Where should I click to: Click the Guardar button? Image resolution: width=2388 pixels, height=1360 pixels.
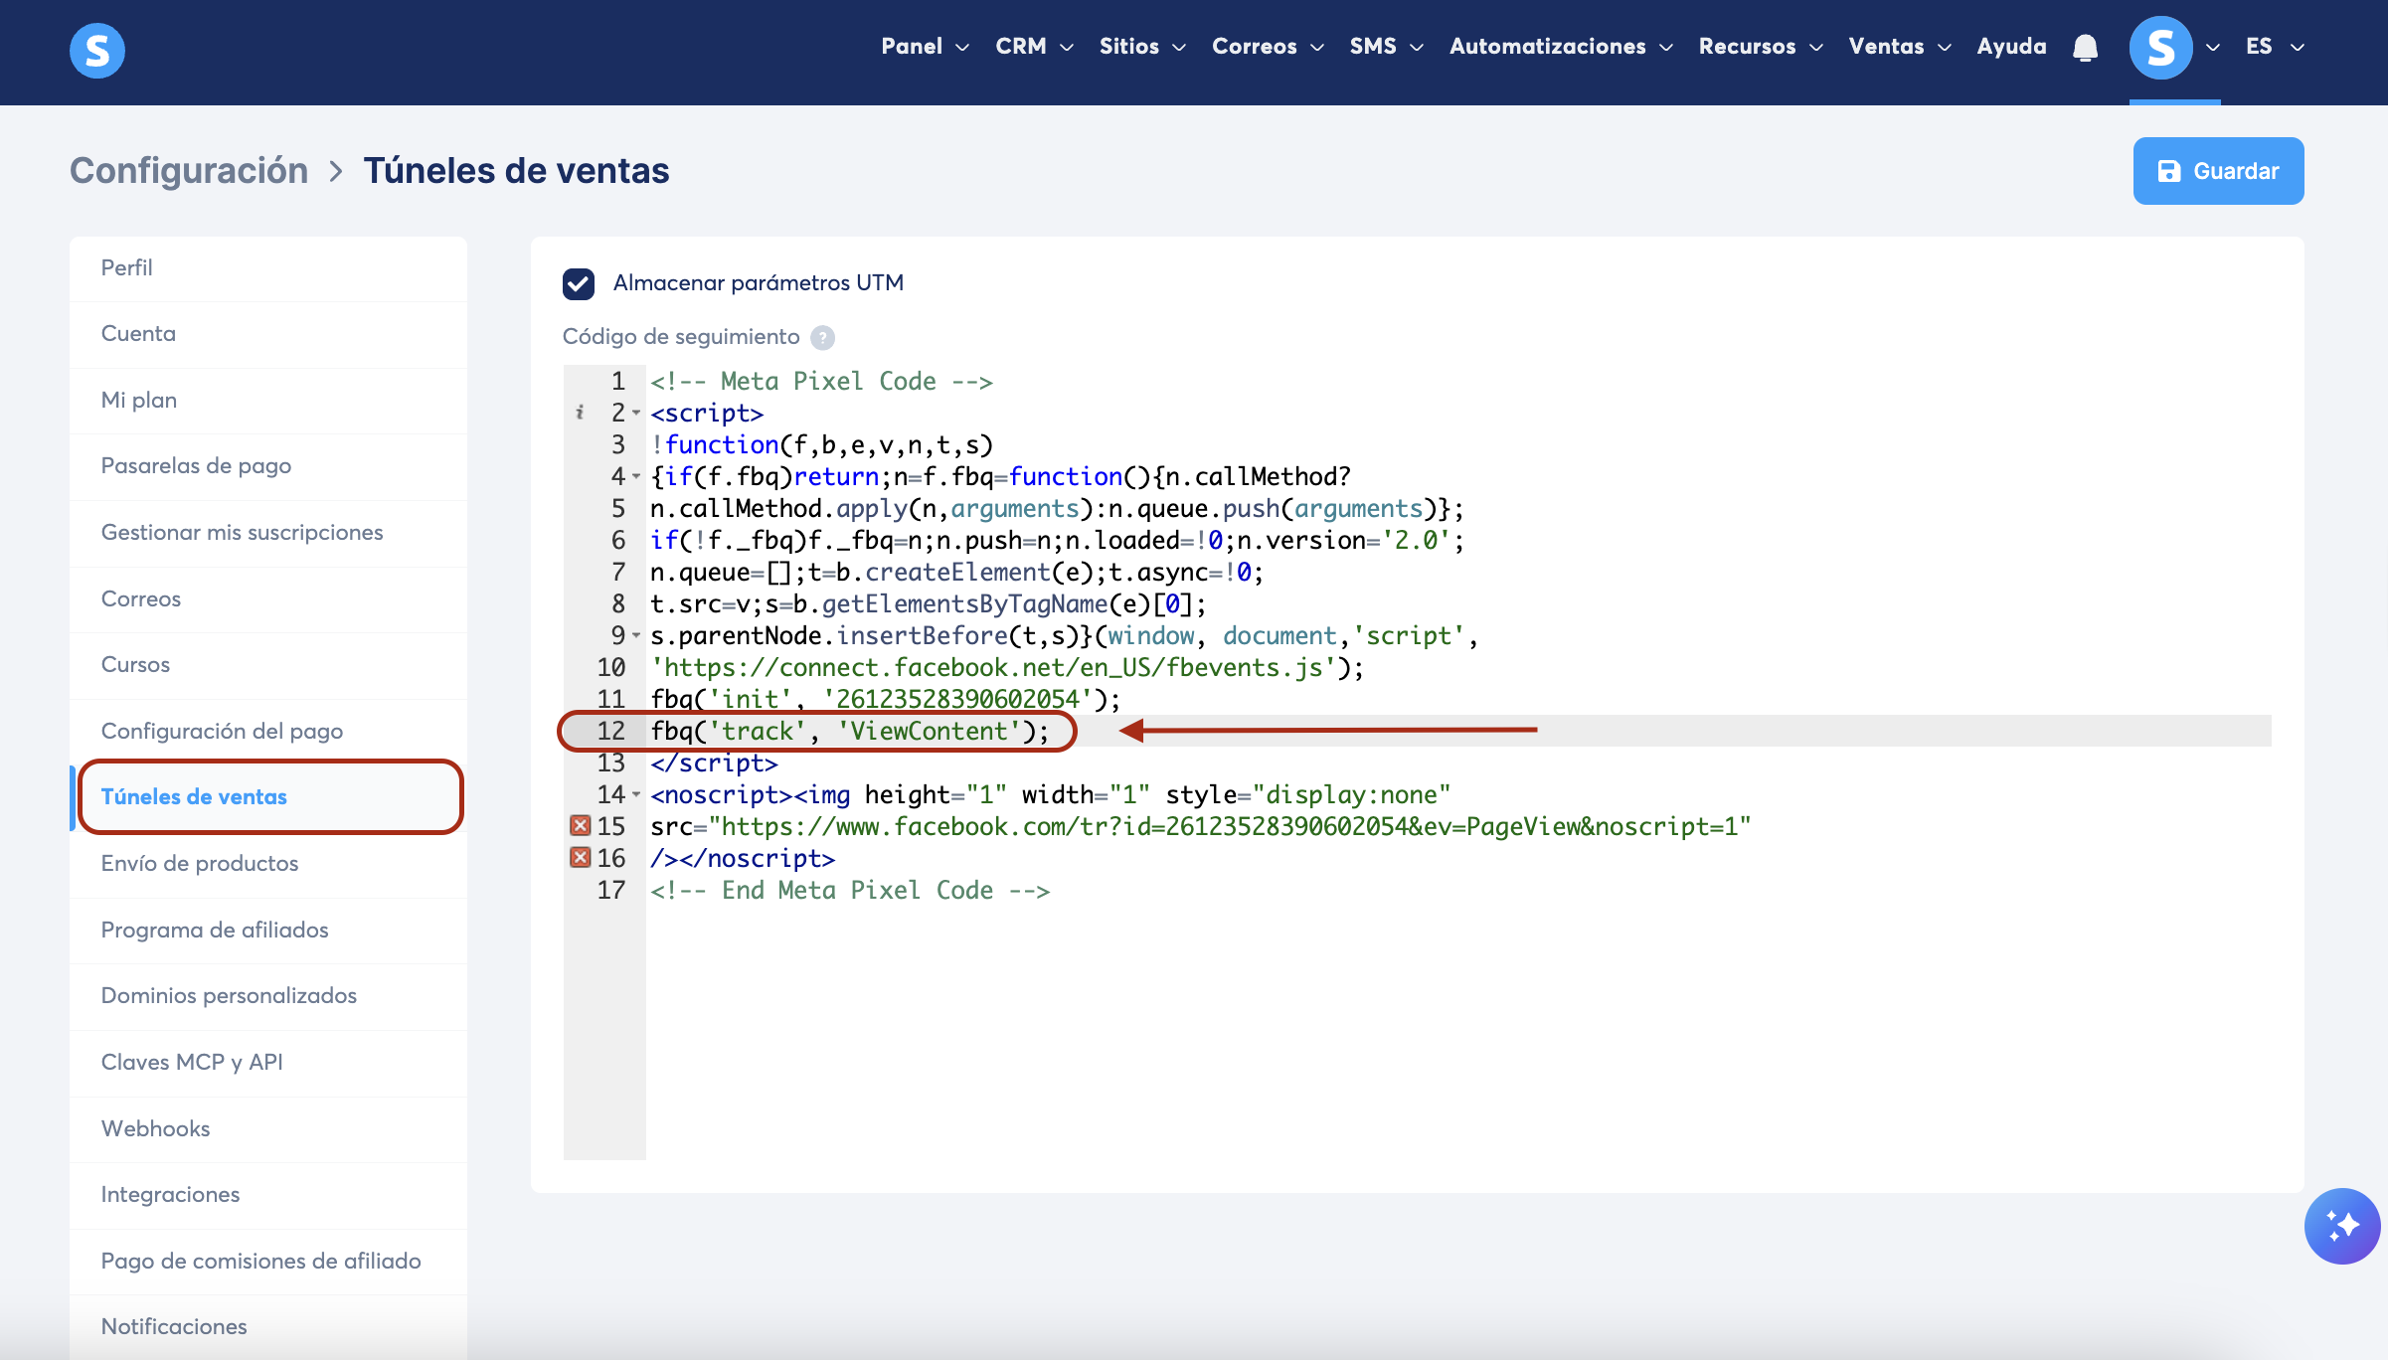(2218, 171)
